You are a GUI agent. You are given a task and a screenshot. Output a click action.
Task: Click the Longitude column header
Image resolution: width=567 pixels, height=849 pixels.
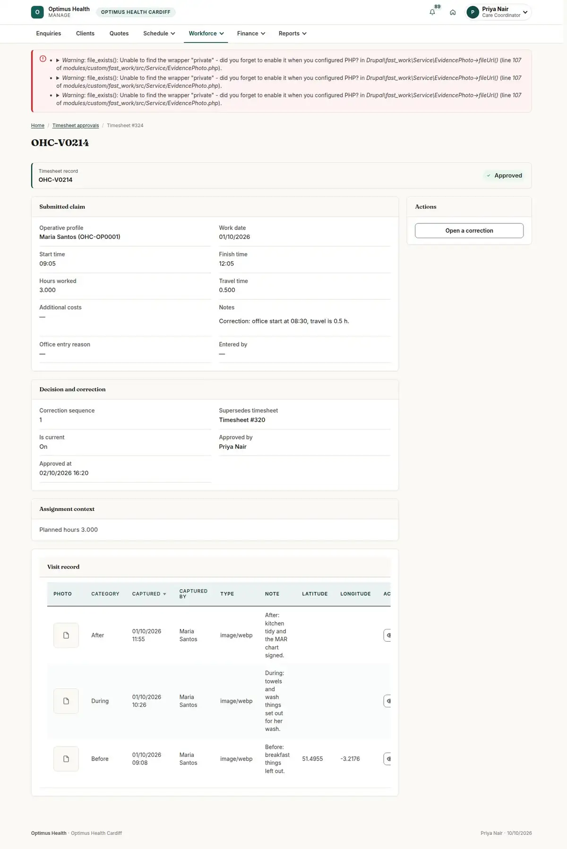pyautogui.click(x=355, y=594)
